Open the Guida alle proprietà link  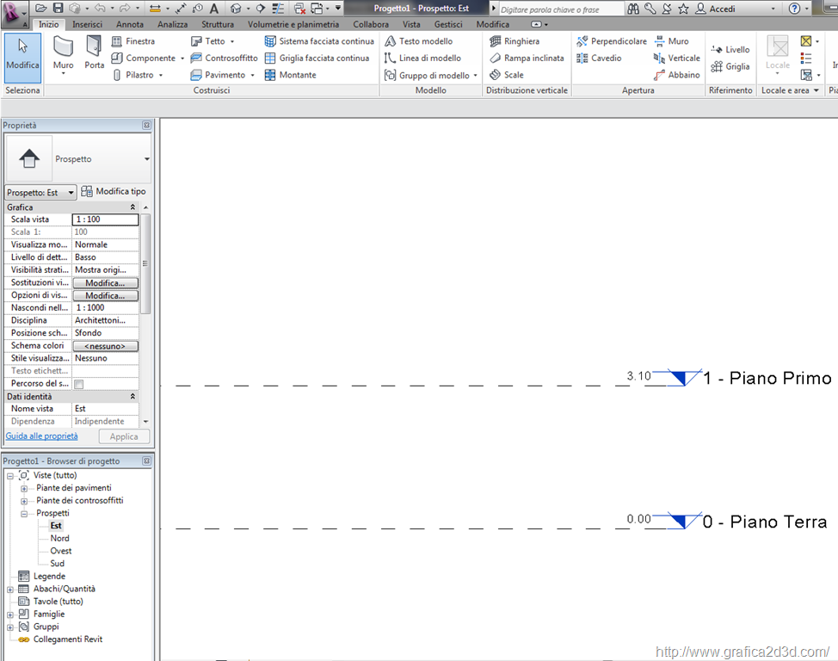coord(42,436)
